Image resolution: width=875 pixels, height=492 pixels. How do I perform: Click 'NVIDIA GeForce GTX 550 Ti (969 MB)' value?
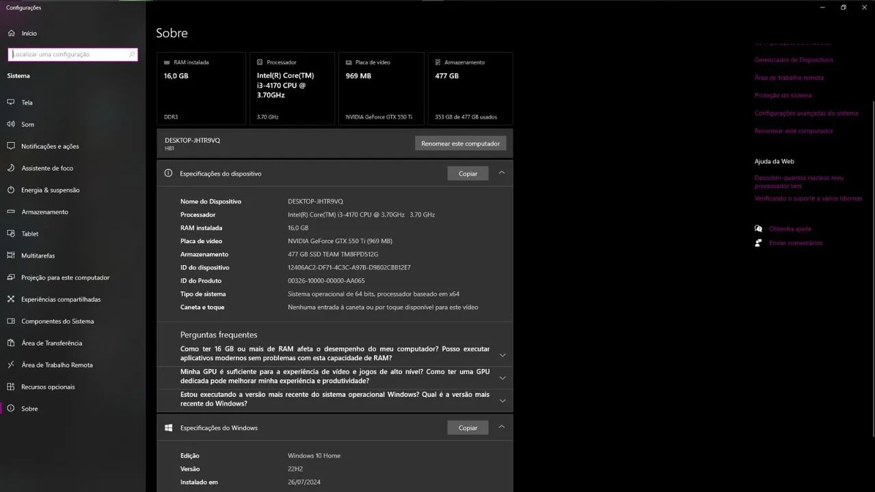click(x=340, y=241)
